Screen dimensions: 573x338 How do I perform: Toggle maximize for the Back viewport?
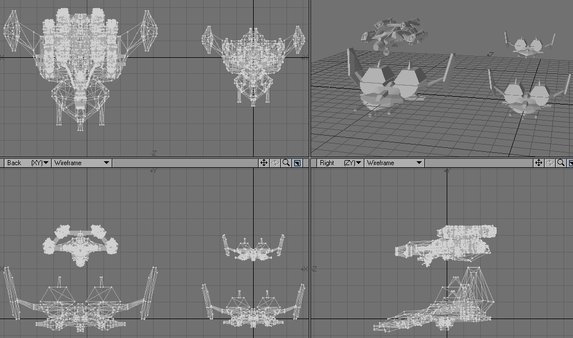(297, 163)
